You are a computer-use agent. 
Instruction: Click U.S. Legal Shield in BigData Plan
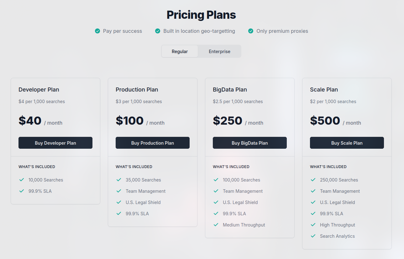click(240, 202)
